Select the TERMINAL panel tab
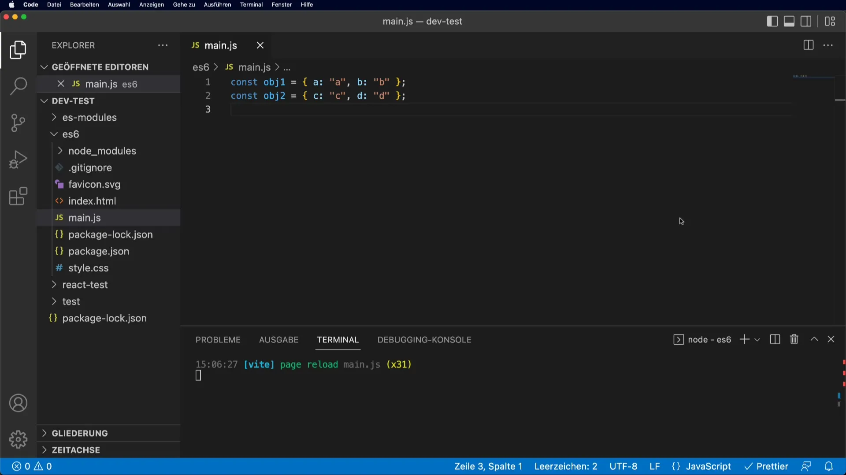 click(338, 340)
